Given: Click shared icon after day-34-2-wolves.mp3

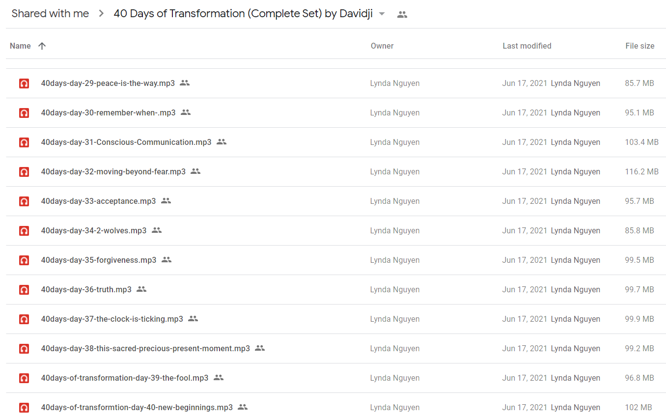Looking at the screenshot, I should (x=157, y=230).
